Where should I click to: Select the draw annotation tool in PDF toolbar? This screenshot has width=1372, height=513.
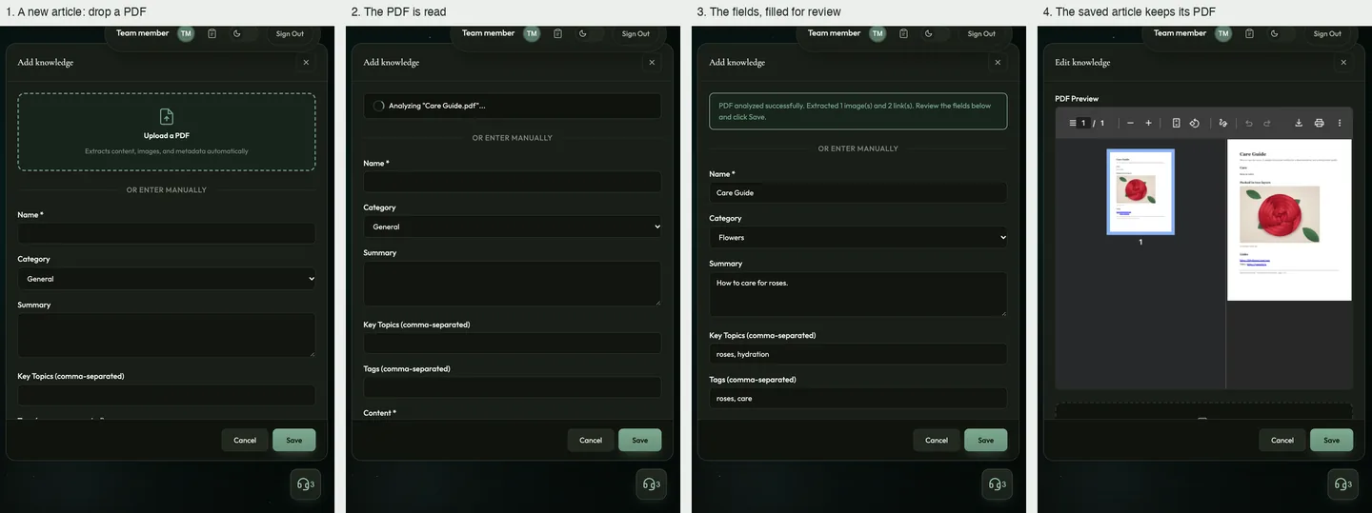coord(1223,123)
